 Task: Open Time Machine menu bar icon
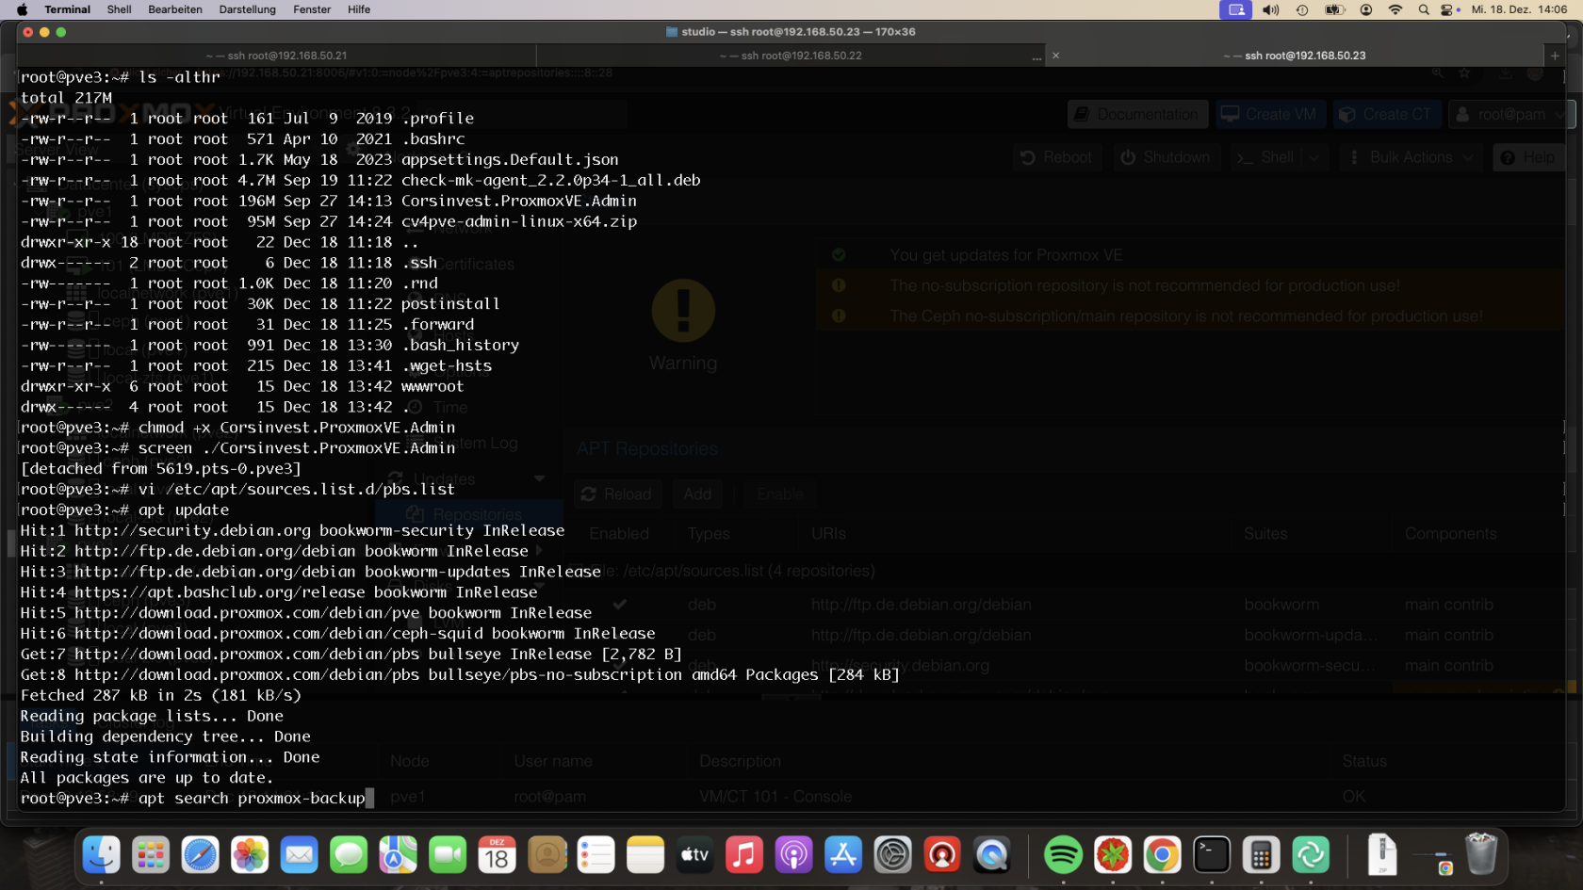1302,9
